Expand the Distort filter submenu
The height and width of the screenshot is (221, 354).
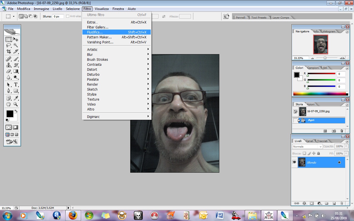[116, 69]
